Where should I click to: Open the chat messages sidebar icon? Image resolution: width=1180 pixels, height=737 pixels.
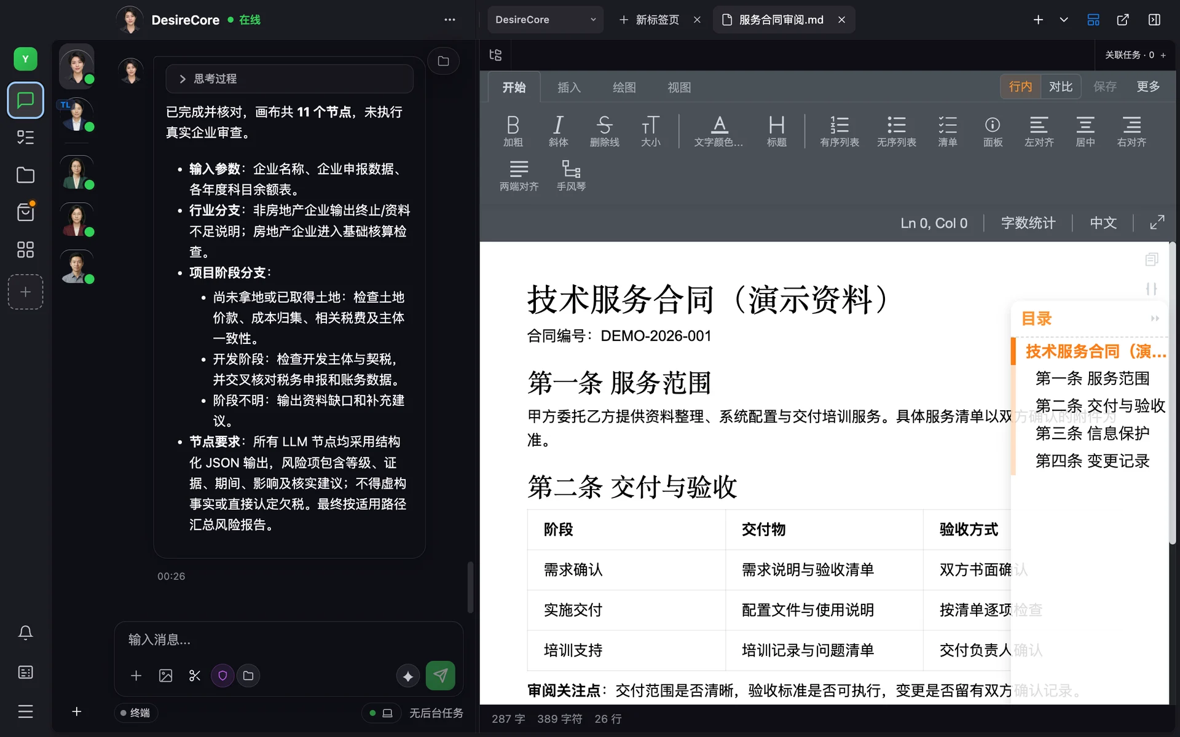[x=25, y=100]
